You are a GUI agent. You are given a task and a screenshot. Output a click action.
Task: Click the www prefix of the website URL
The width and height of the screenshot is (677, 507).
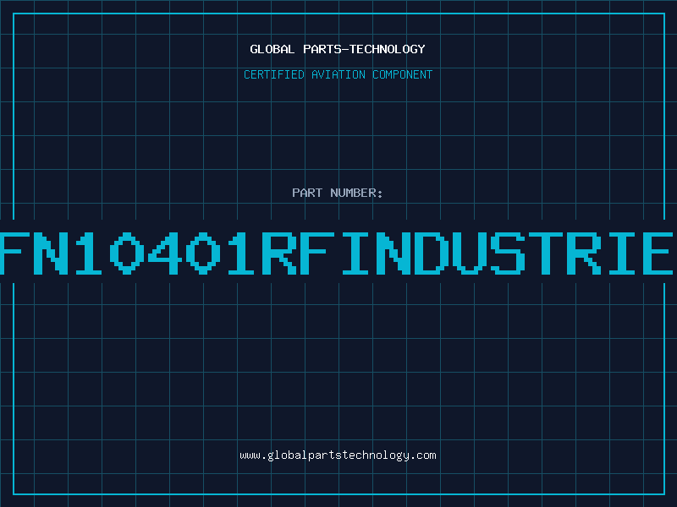tap(250, 455)
